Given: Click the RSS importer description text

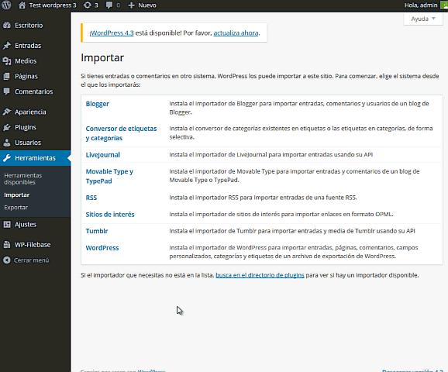Looking at the screenshot, I should [263, 198].
